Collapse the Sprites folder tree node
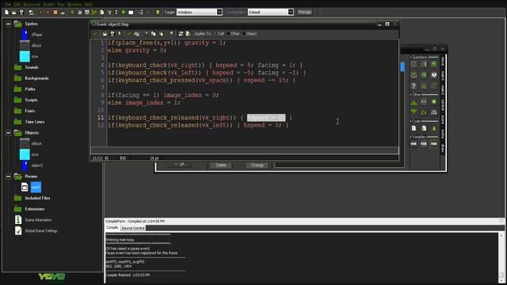This screenshot has height=285, width=507. [9, 24]
